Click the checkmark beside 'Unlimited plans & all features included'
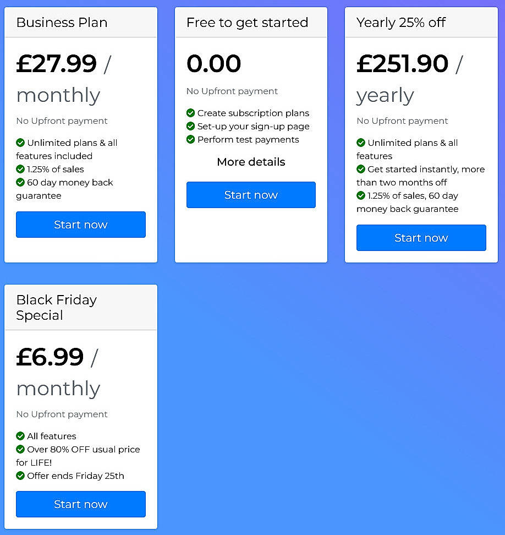Screen dimensions: 505x535 (21, 143)
